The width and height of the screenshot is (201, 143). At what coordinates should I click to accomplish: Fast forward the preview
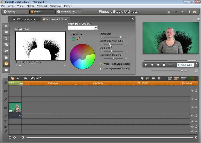tap(164, 65)
